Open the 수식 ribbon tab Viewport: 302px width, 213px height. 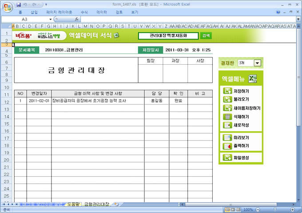tap(84, 12)
